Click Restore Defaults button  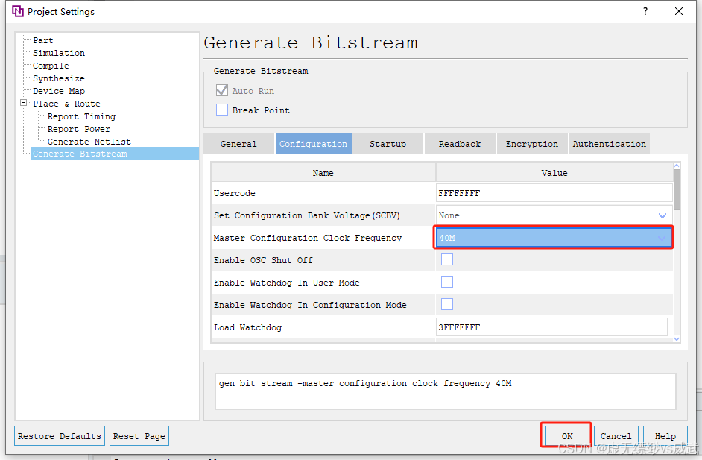(60, 436)
